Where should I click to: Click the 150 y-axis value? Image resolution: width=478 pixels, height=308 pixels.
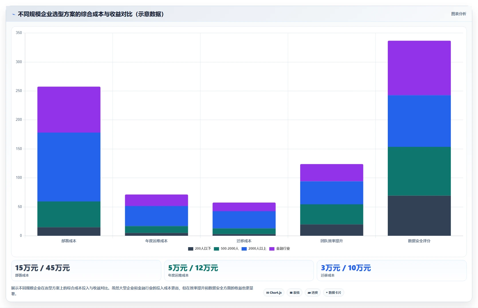pos(19,149)
